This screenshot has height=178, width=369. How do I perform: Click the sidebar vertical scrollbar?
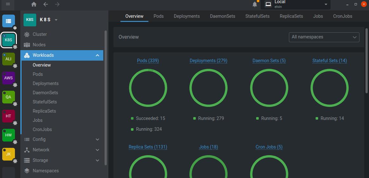click(106, 98)
